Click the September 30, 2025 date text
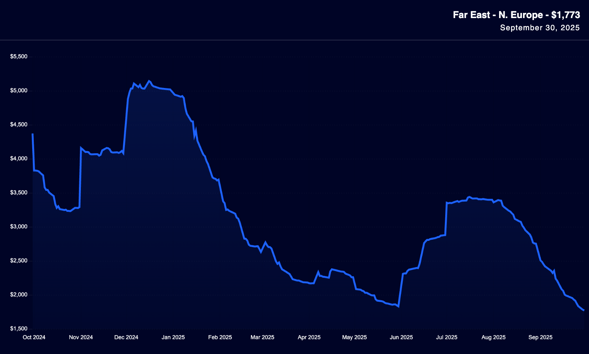The width and height of the screenshot is (589, 354). (540, 28)
